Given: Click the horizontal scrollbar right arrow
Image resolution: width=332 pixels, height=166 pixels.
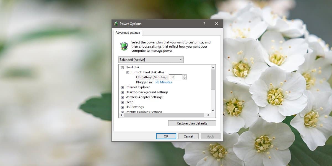Looking at the screenshot, I should tap(208, 115).
